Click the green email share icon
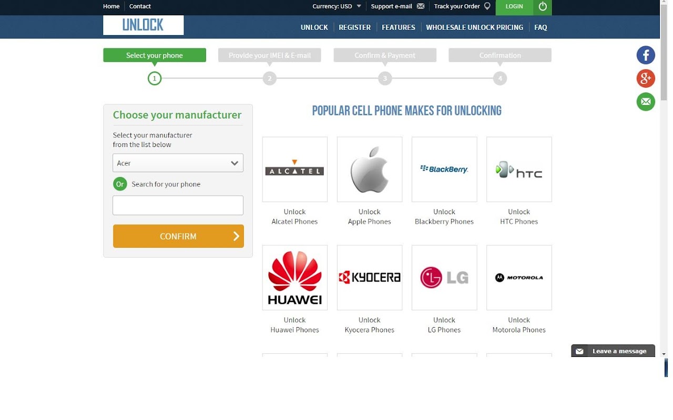This screenshot has height=420, width=673. pyautogui.click(x=646, y=101)
